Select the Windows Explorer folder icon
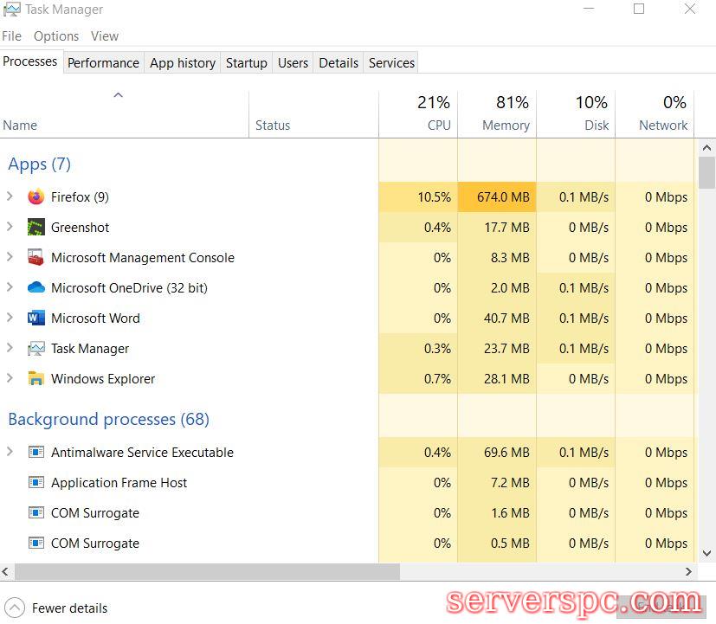Image resolution: width=716 pixels, height=624 pixels. pyautogui.click(x=35, y=379)
